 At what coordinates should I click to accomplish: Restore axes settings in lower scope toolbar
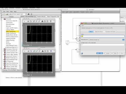[x=48, y=51]
